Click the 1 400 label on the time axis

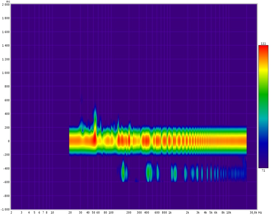[5, 46]
